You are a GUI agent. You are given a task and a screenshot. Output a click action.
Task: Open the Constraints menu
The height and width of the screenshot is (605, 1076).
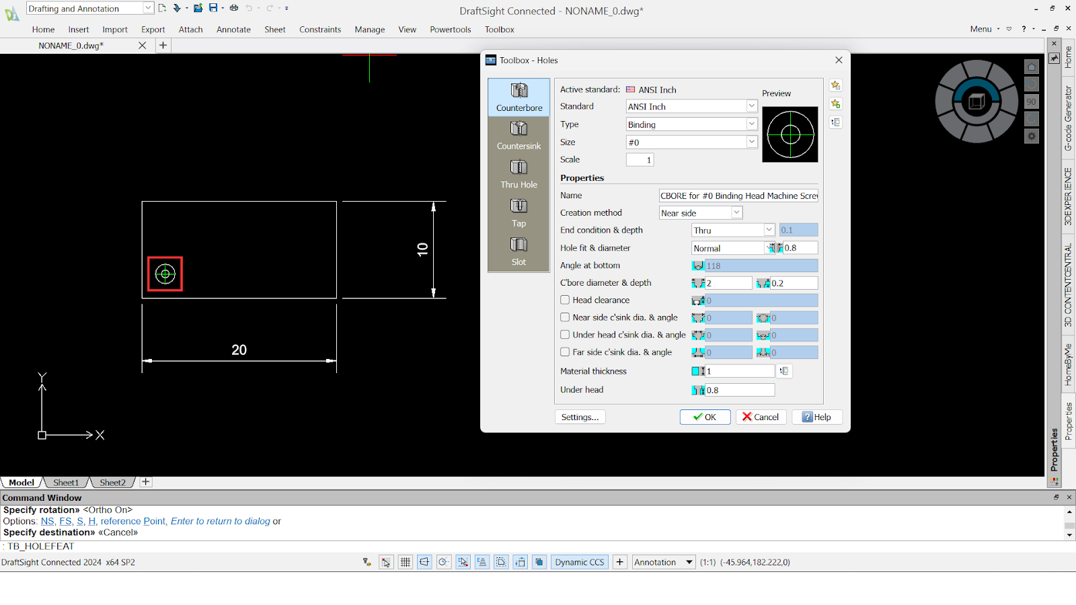320,30
